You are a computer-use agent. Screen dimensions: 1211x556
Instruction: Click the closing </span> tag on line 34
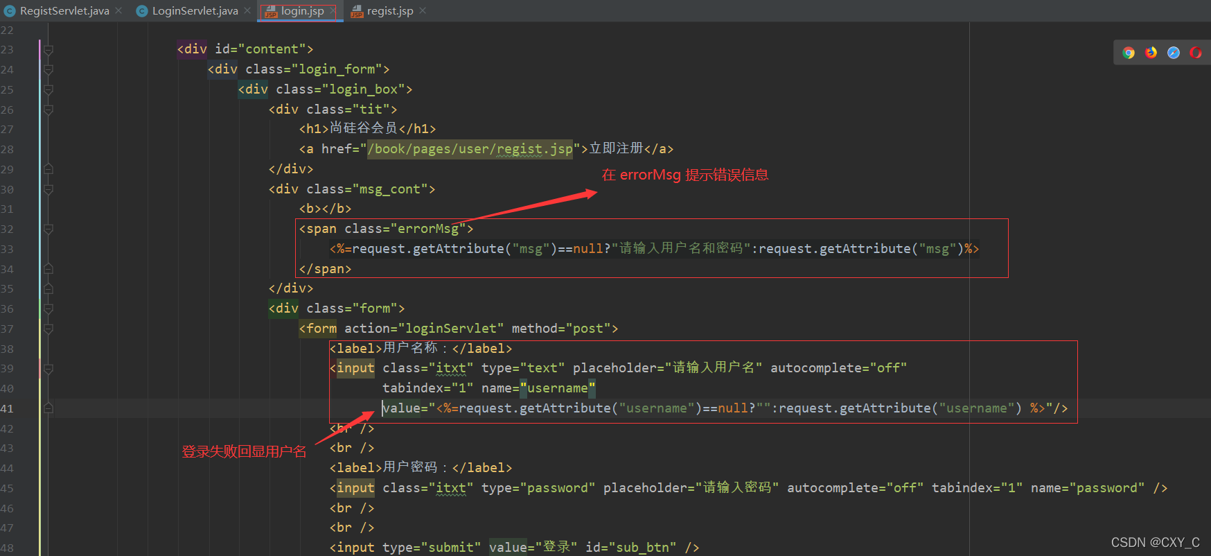(x=325, y=269)
